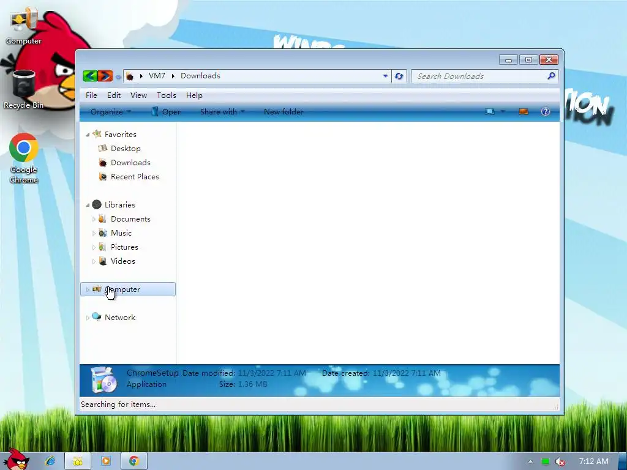Expand the Documents library arrow
The image size is (627, 470).
tap(94, 219)
